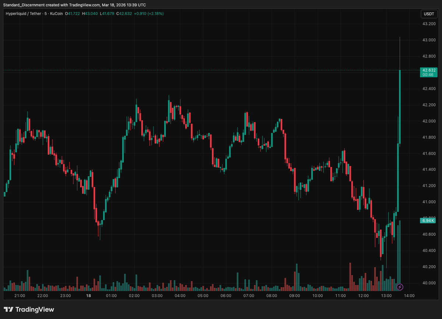Click the 42.800 price axis label
The height and width of the screenshot is (319, 442).
click(428, 56)
